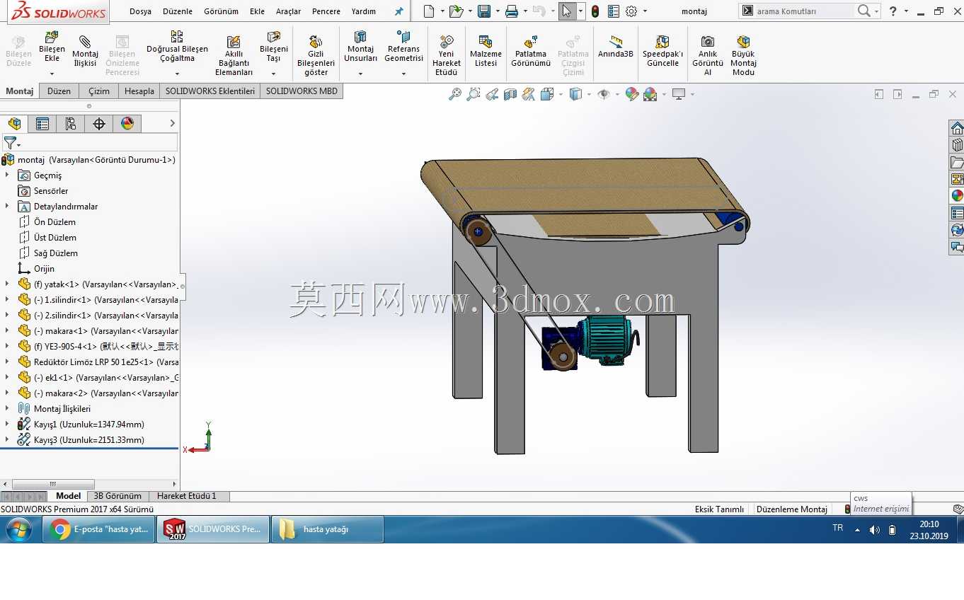Open the Dosya menu

point(140,11)
